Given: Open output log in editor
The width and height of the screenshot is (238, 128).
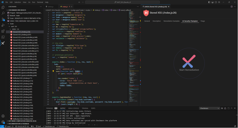Looking at the screenshot, I should click(229, 108).
